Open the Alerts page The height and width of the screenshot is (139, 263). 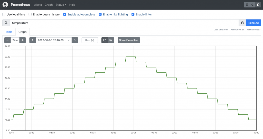pyautogui.click(x=38, y=5)
